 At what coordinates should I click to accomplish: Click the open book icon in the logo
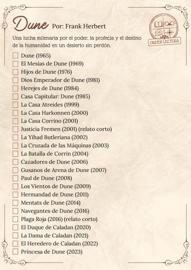[x=158, y=25]
